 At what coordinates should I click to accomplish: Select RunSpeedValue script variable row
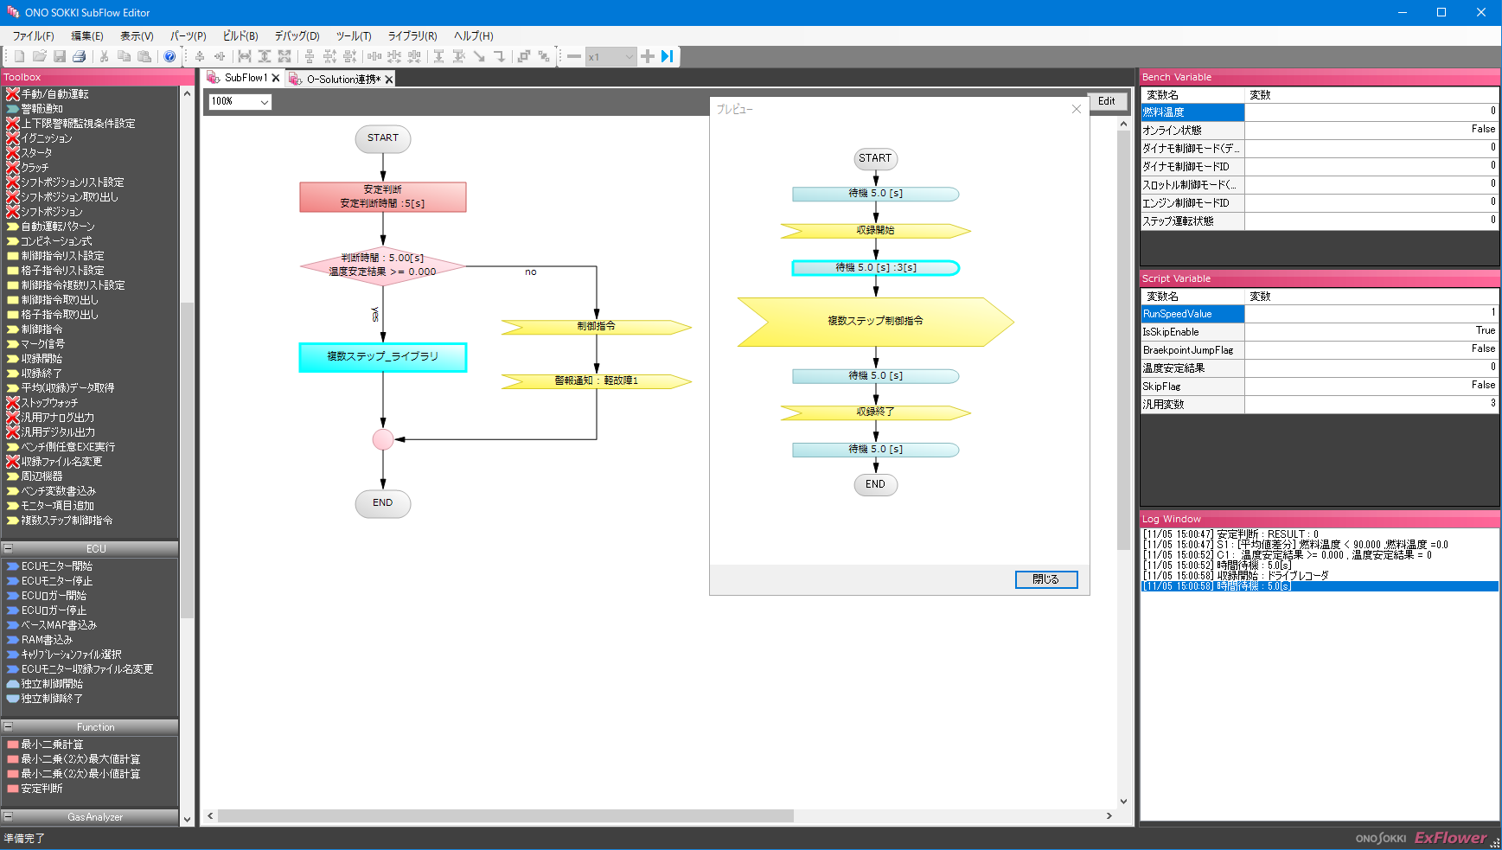click(x=1320, y=313)
